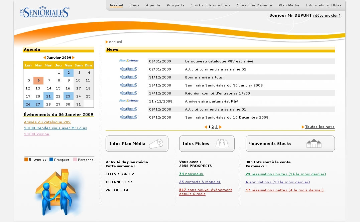360x222 pixels.
Task: Go to news page 2
Action: coord(213,127)
